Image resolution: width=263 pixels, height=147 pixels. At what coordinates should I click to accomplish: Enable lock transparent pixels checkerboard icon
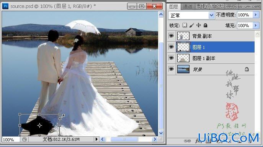(x=185, y=25)
